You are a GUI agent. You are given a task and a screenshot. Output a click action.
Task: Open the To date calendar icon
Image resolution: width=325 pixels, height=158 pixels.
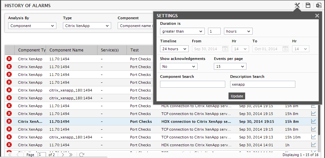tap(285, 49)
